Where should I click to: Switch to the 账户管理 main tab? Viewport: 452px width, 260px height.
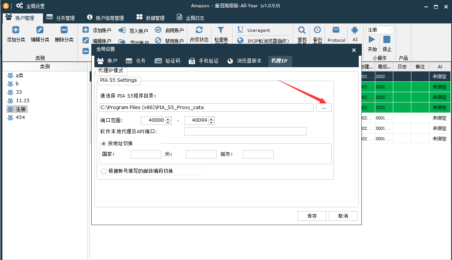point(23,18)
